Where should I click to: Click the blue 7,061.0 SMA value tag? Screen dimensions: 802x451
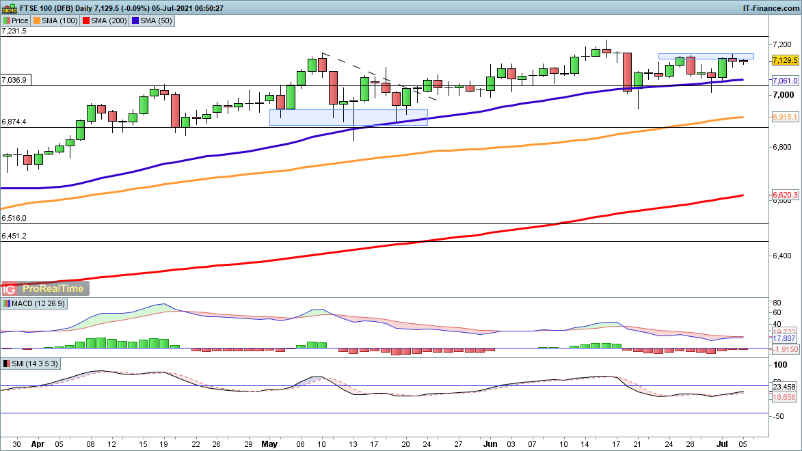(x=785, y=81)
